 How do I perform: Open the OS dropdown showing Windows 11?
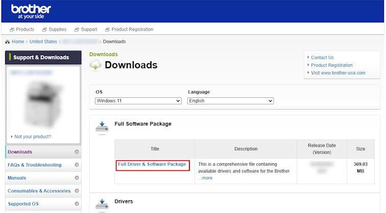click(138, 101)
